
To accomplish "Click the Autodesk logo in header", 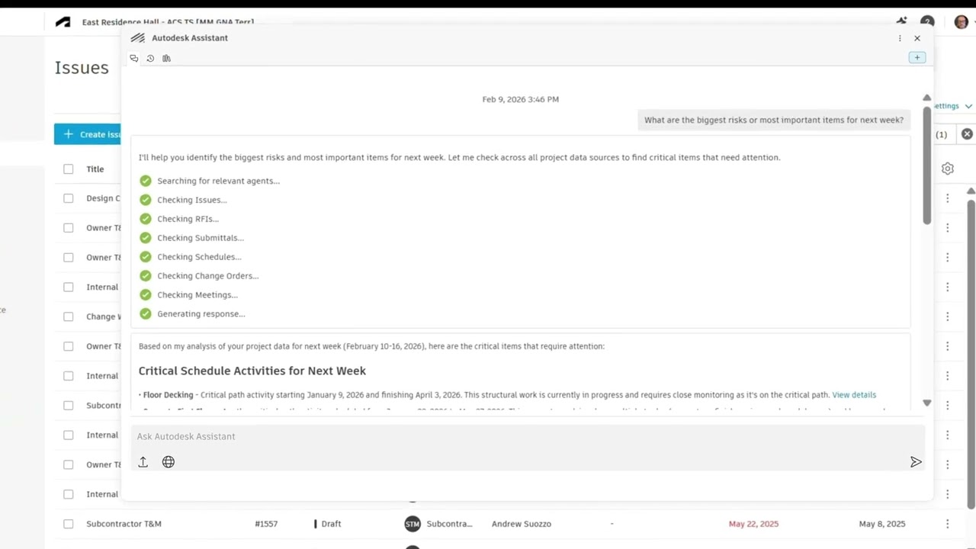I will (x=63, y=22).
